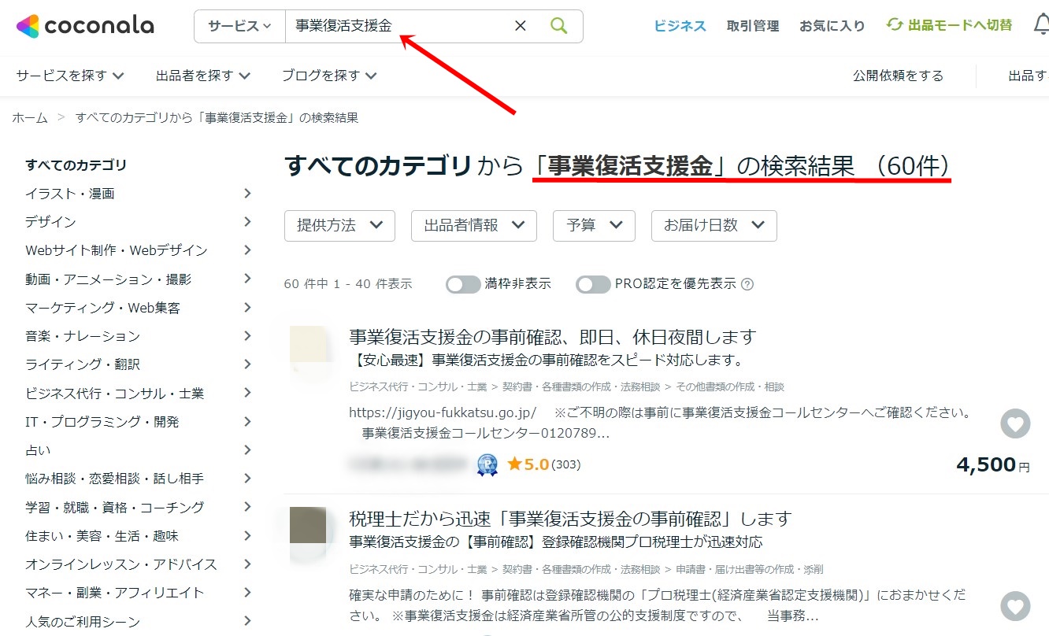Expand the デザイン category chevron

[247, 222]
